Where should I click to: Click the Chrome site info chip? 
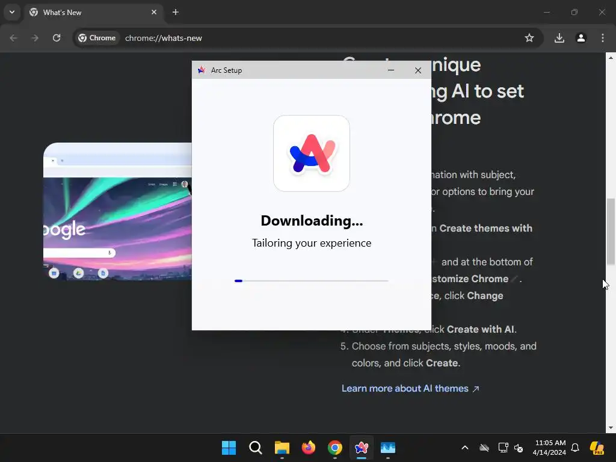tap(97, 38)
